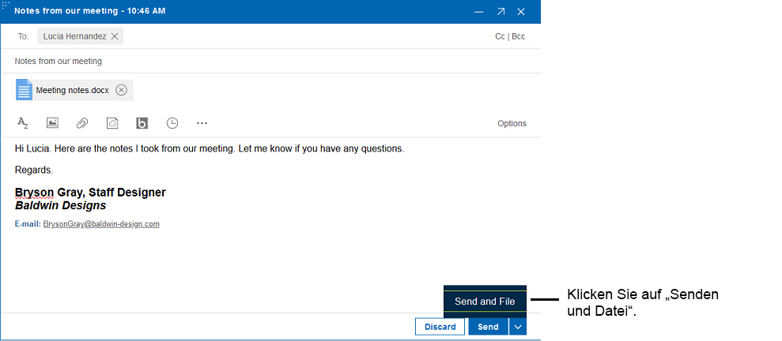The image size is (782, 341).
Task: Click the 'Hi Lucia' body text line
Action: tap(210, 148)
